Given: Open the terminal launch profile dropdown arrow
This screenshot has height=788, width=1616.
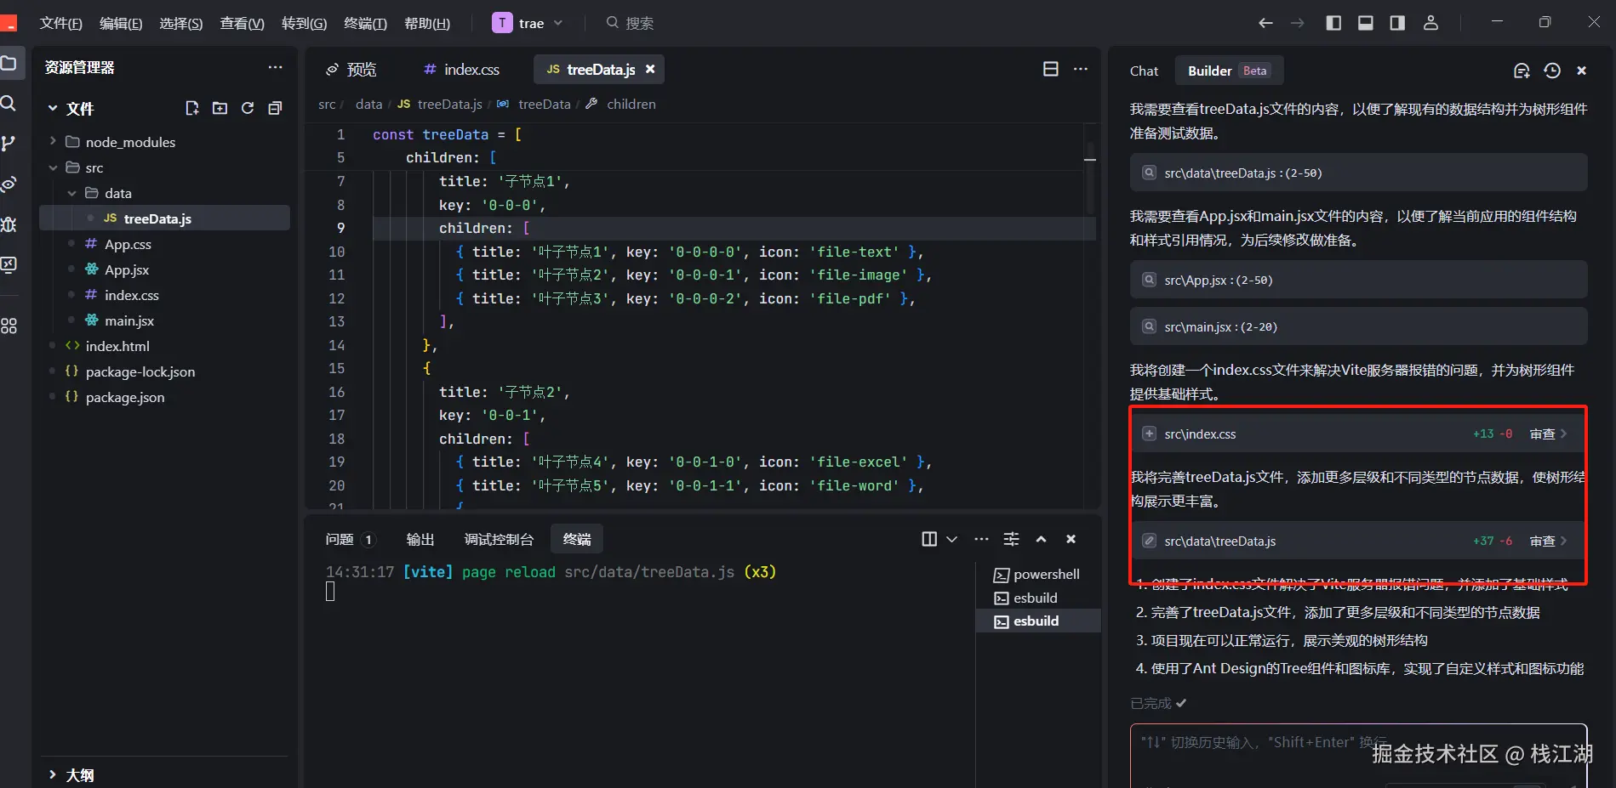Looking at the screenshot, I should [951, 539].
